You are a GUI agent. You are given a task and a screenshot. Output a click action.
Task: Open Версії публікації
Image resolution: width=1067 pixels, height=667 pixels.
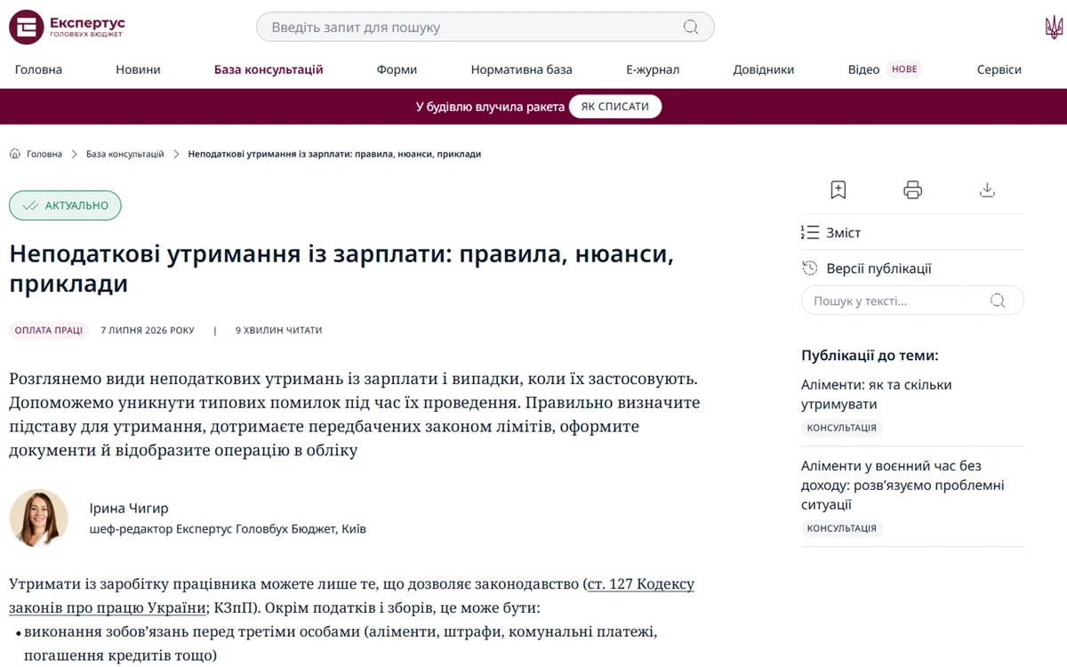click(x=878, y=268)
